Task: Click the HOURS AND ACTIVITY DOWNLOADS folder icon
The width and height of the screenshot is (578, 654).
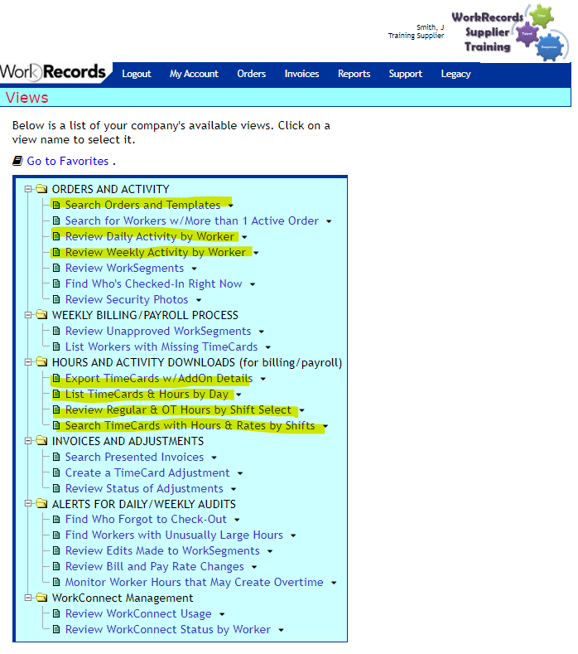Action: (x=41, y=362)
